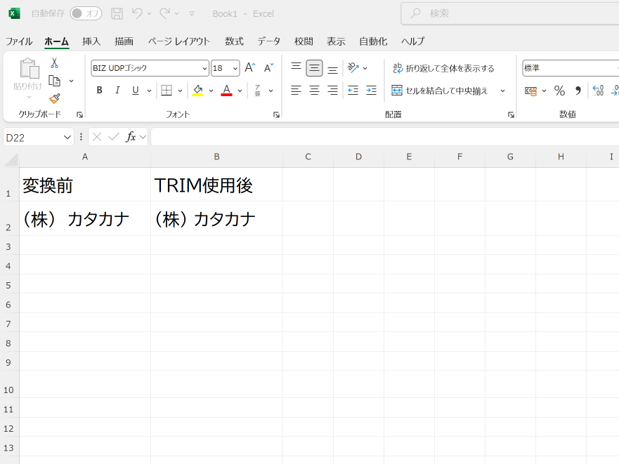The width and height of the screenshot is (619, 464).
Task: Open the ページ レイアウト tab
Action: tap(179, 41)
